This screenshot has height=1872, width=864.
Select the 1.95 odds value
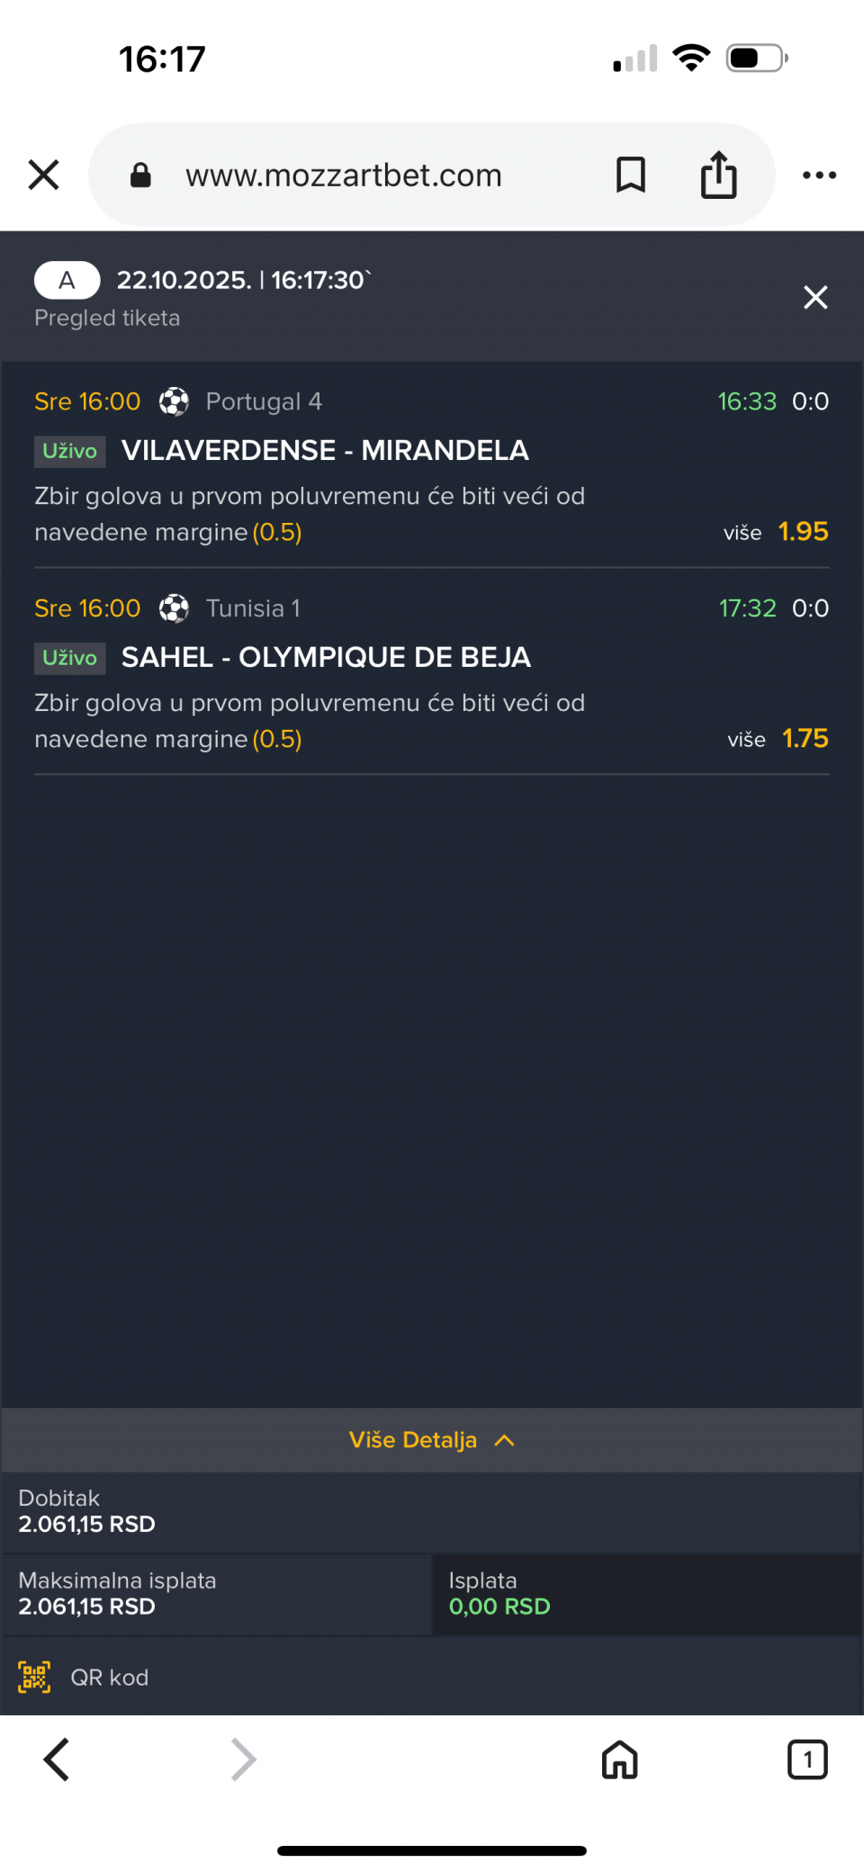point(803,531)
